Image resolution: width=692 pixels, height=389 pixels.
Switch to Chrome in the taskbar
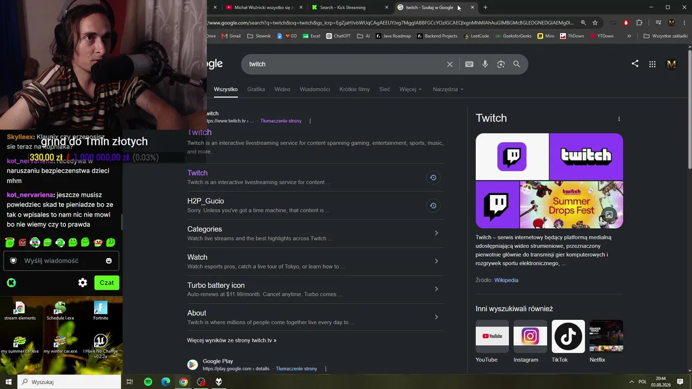pyautogui.click(x=183, y=382)
